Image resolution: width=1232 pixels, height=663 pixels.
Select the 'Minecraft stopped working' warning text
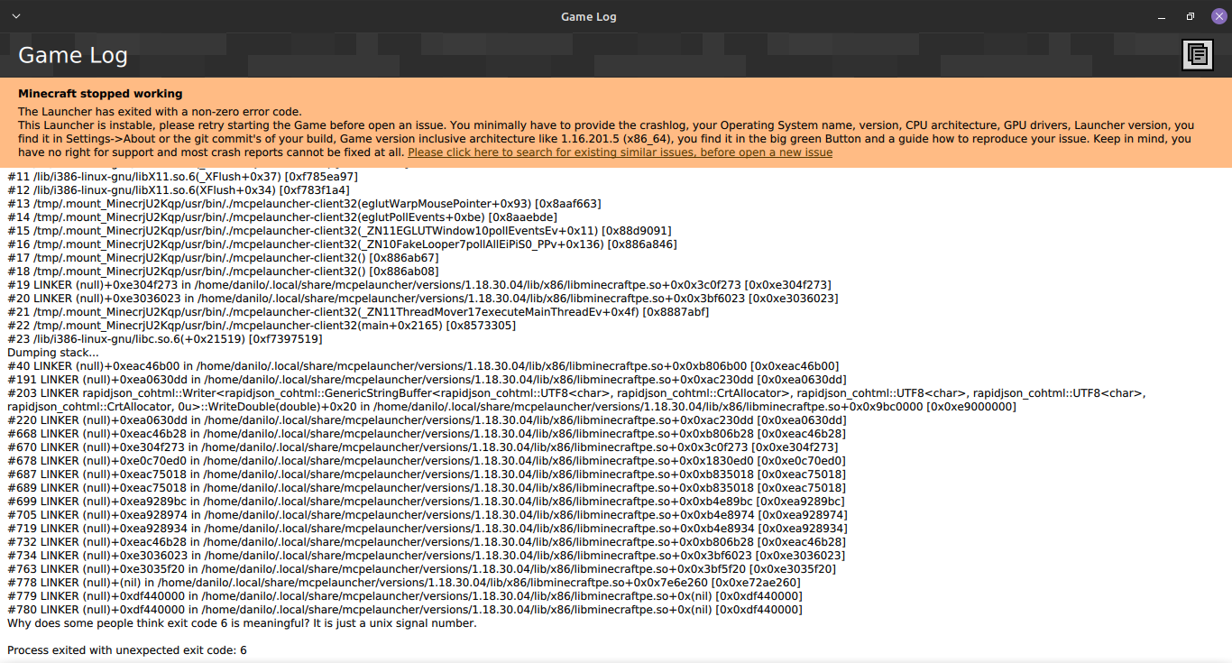[x=100, y=93]
